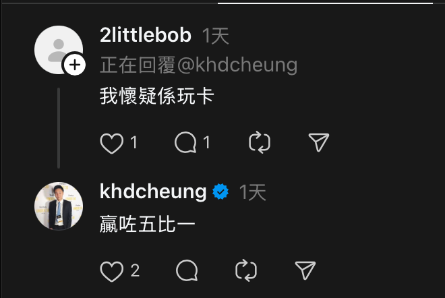Click khdcheung's blue verified badge
Screen dimensions: 445x298
coord(220,191)
